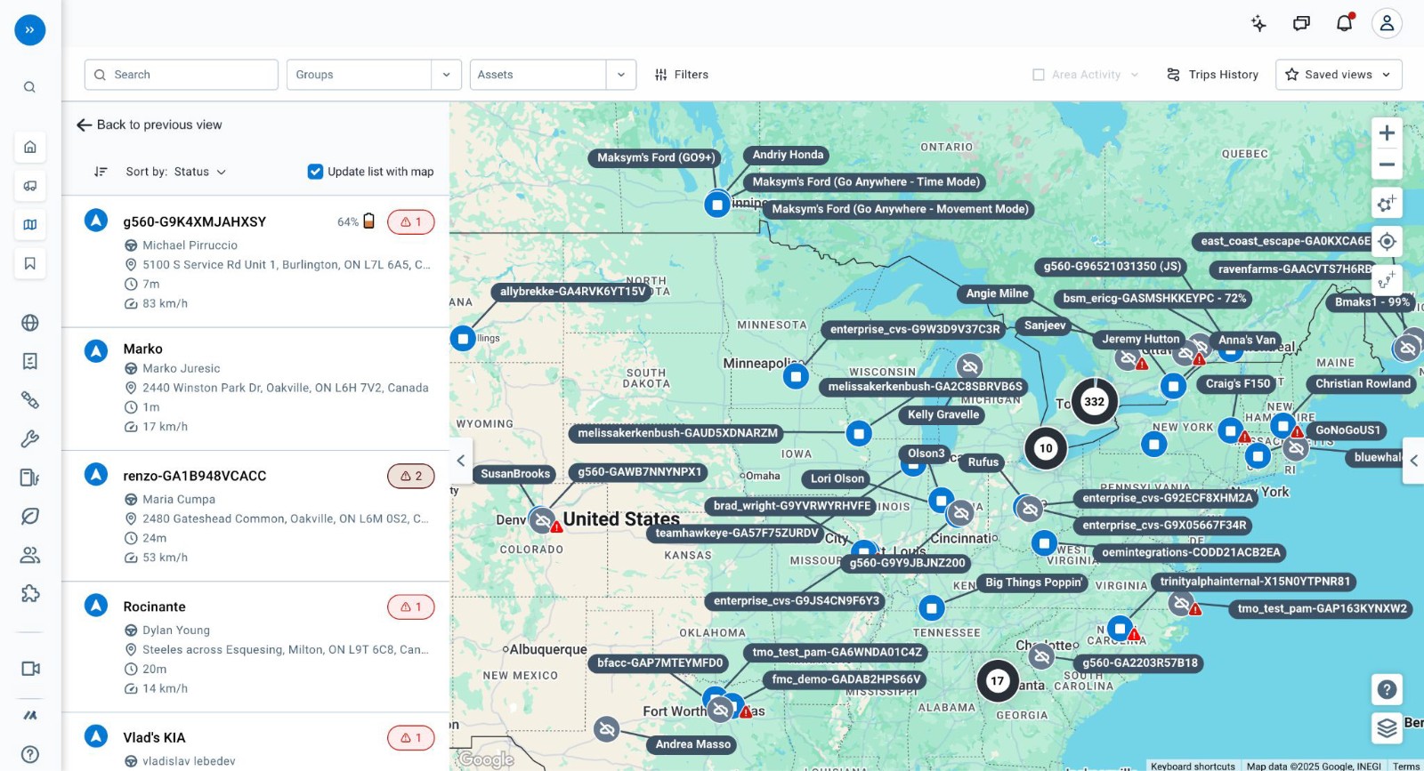Enable the Area Activity checkbox
This screenshot has height=771, width=1424.
[1039, 75]
